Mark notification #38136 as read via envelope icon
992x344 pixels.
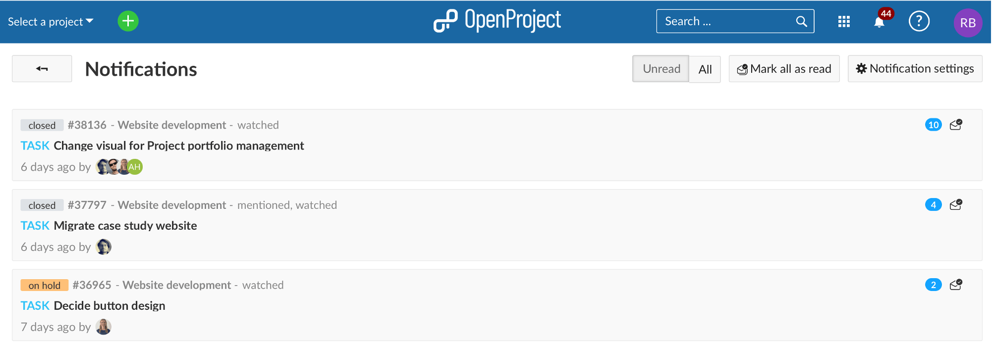click(956, 125)
